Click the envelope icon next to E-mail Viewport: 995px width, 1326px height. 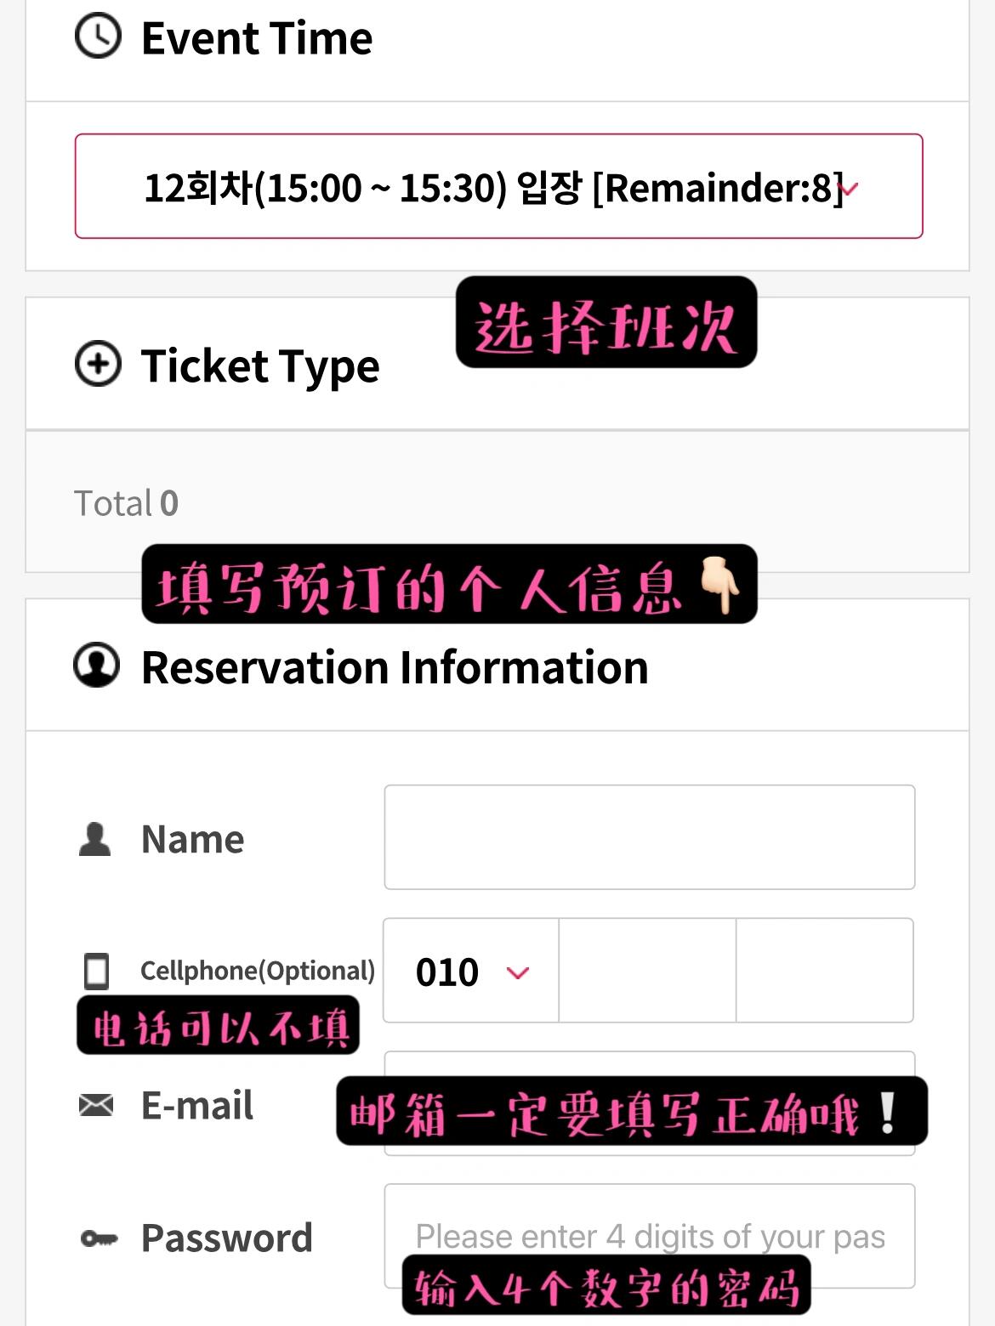[96, 1105]
